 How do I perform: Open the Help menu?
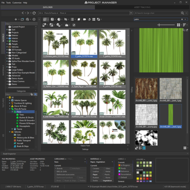coord(25,3)
